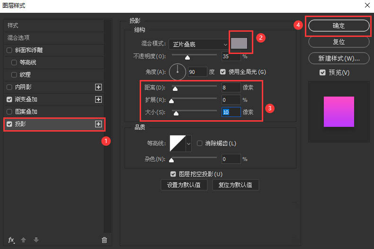Click the contour curve thumbnail
The width and height of the screenshot is (374, 249).
[x=178, y=143]
